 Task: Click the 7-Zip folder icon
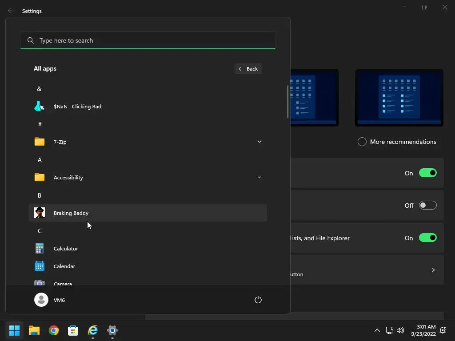[x=40, y=142]
